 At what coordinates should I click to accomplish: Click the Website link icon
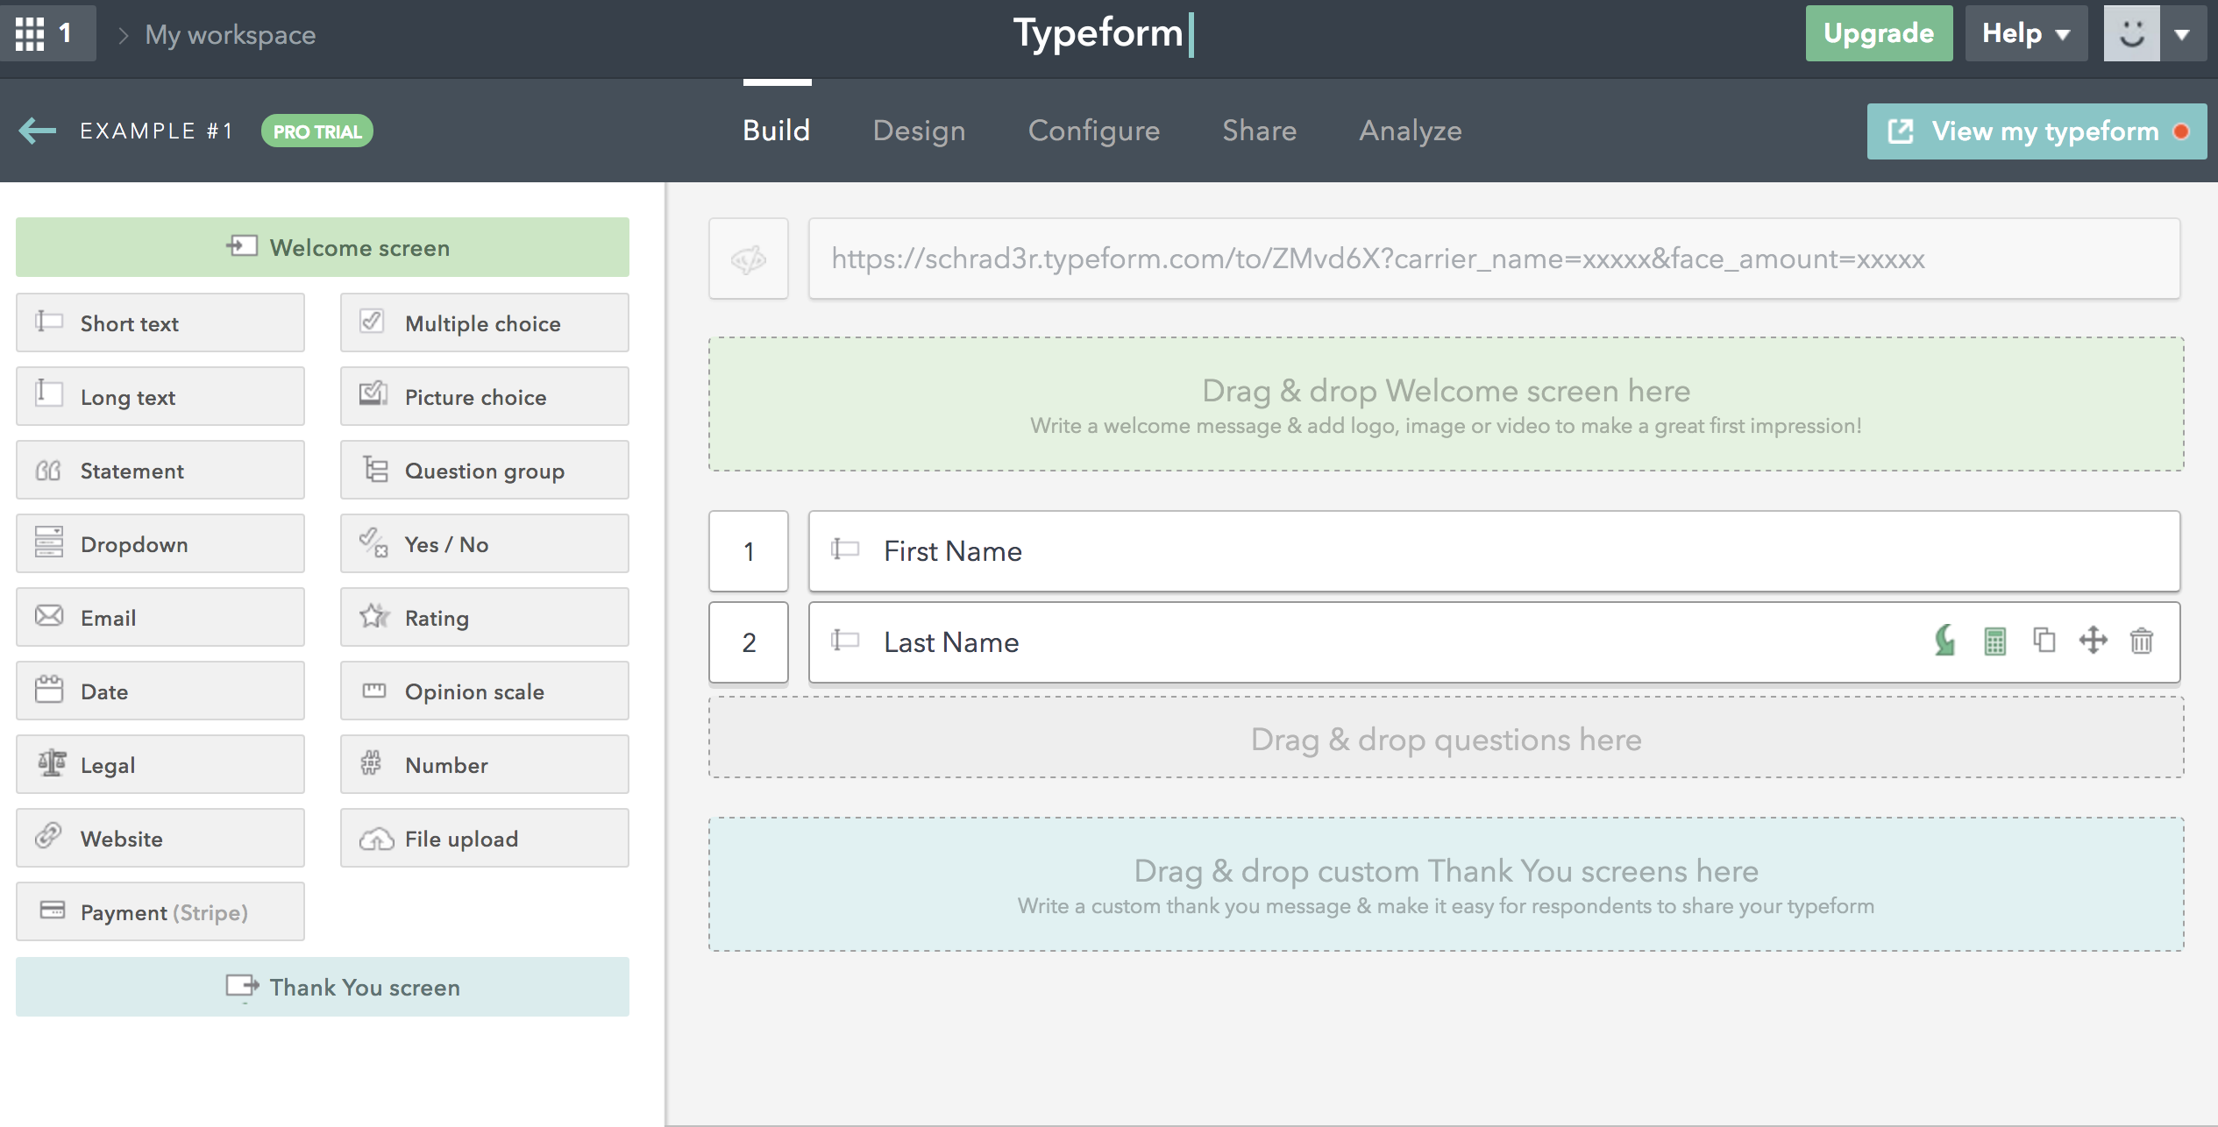[48, 836]
